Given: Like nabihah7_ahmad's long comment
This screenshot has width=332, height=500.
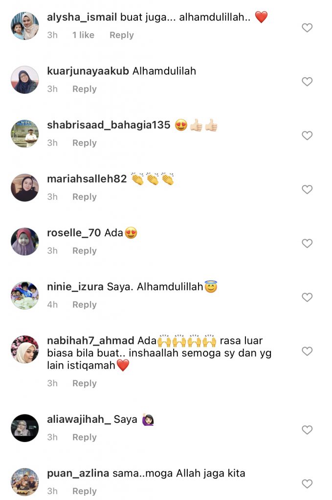Looking at the screenshot, I should coord(307,351).
